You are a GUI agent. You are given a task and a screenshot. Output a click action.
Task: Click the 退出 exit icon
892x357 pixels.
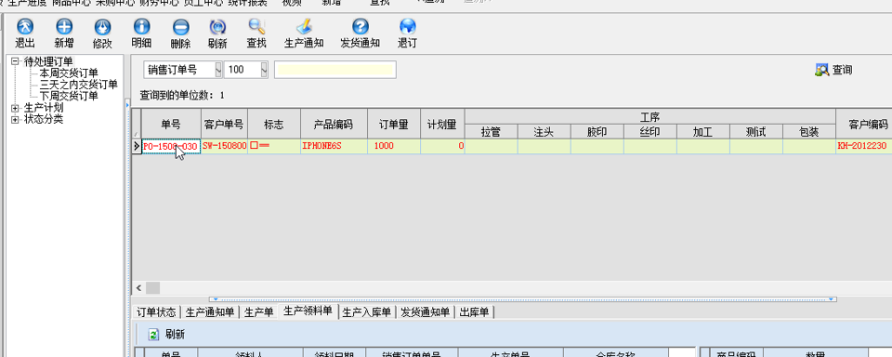(24, 27)
